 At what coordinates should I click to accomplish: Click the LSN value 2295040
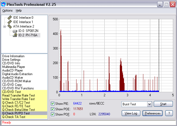click(104, 114)
